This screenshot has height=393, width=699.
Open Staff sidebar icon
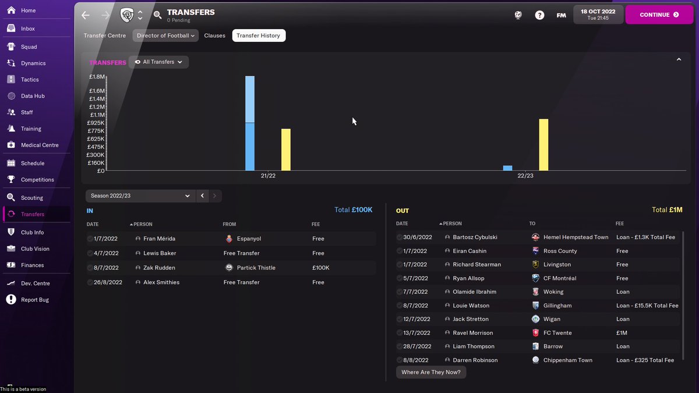pos(10,112)
